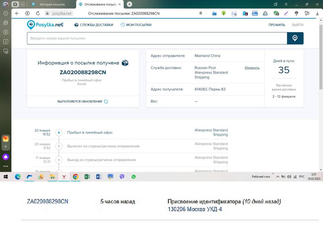This screenshot has width=323, height=240.
Task: Bookmark this page with the bookmark icon
Action: pos(201,13)
